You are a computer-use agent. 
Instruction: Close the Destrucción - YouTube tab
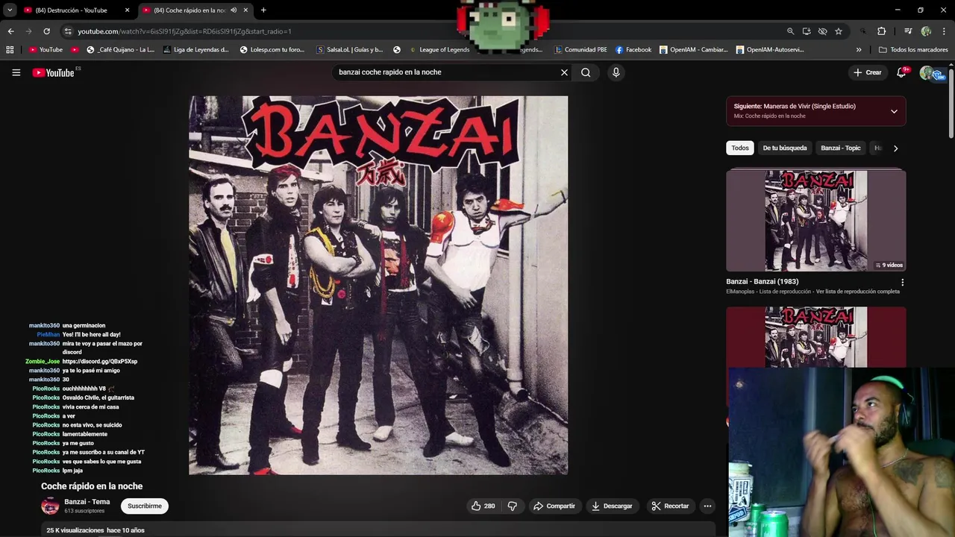click(127, 10)
